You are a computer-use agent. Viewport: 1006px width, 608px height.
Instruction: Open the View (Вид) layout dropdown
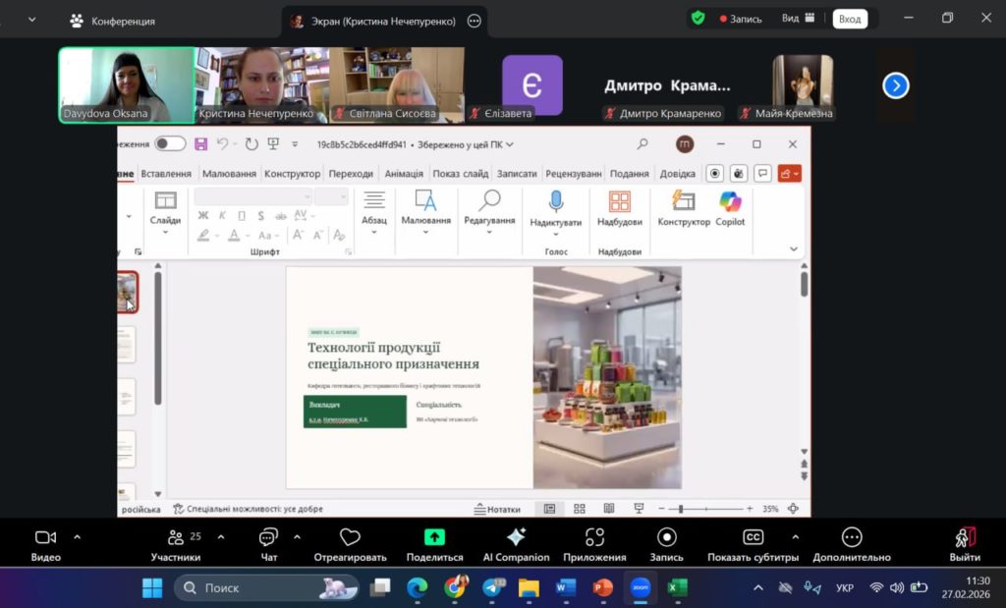click(x=798, y=19)
